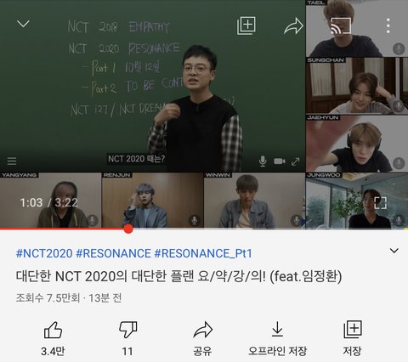Open the #RESONANCE_Pt1 hashtag link
This screenshot has width=408, height=362.
click(x=203, y=253)
